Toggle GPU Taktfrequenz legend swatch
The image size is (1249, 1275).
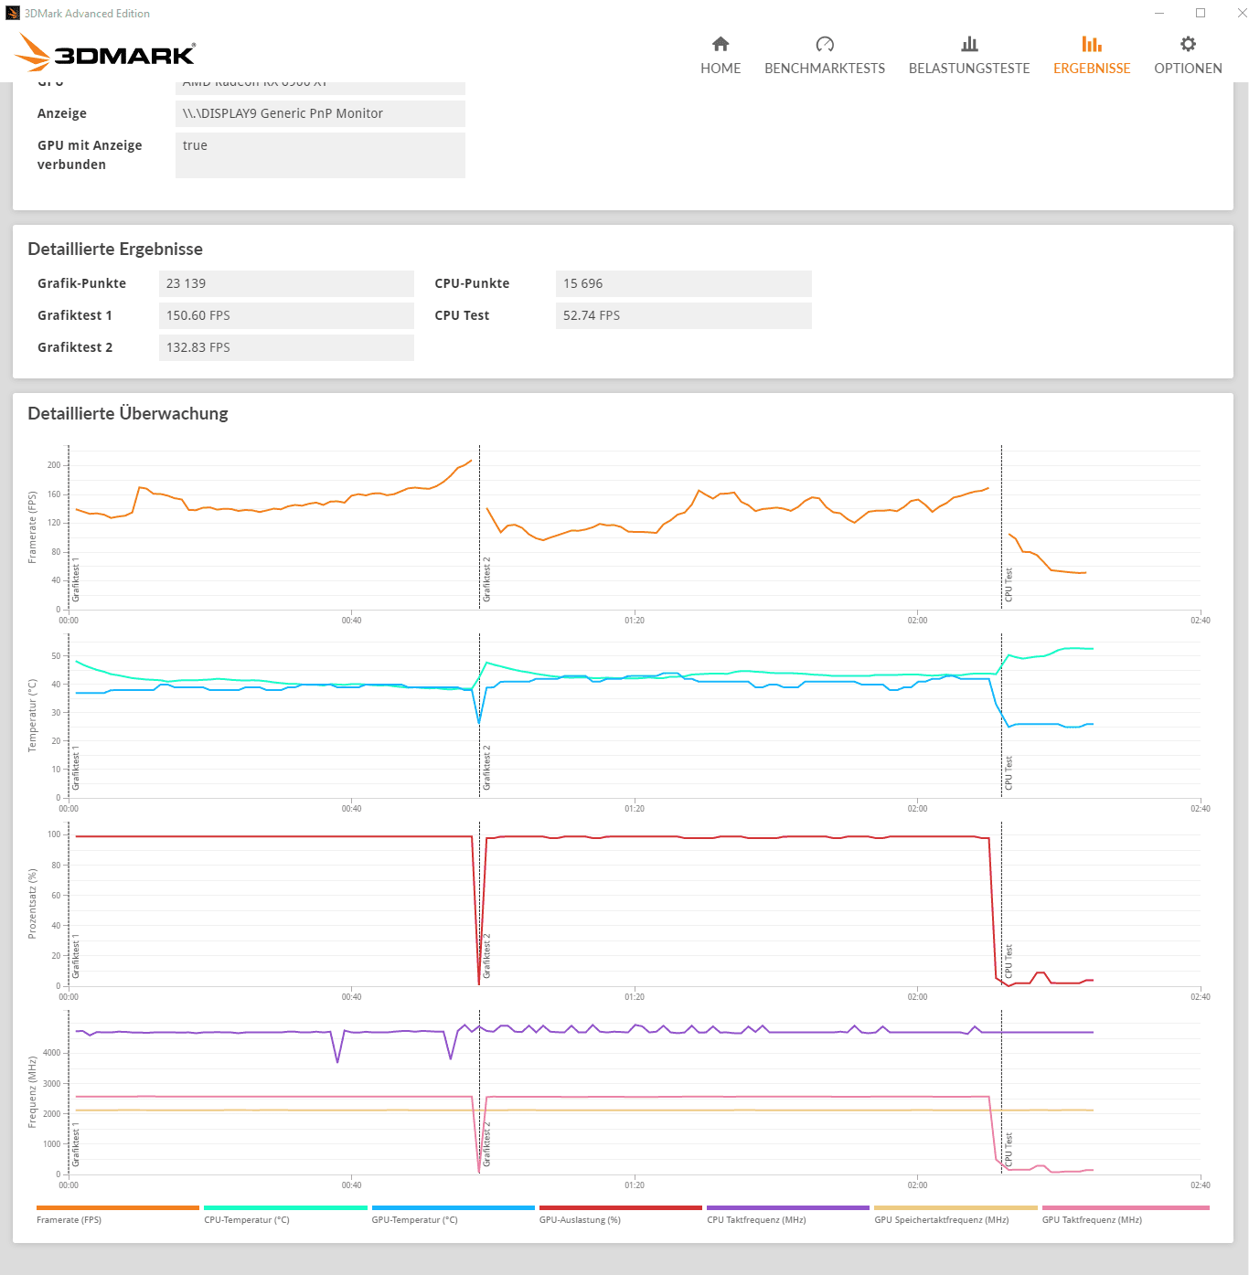(x=1126, y=1207)
